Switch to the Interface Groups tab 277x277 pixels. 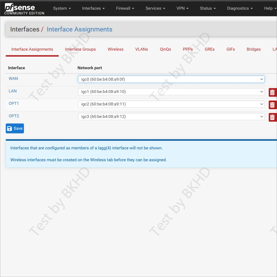tap(80, 49)
